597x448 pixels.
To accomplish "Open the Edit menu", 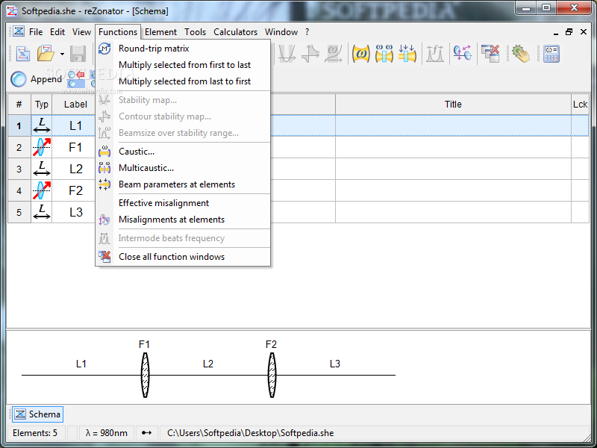I will (x=57, y=32).
